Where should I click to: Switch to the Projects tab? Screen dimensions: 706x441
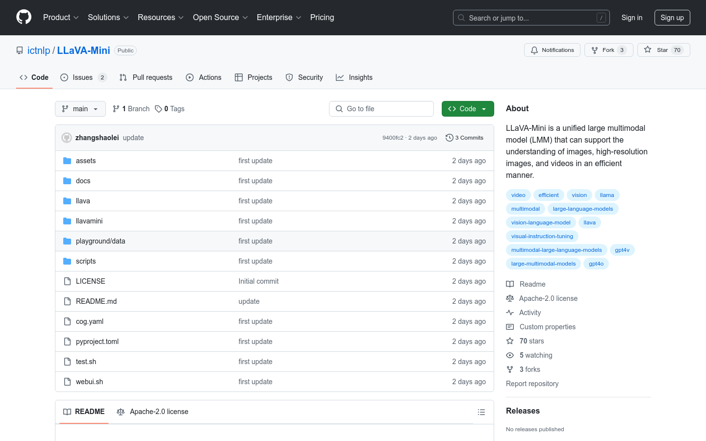pos(253,77)
